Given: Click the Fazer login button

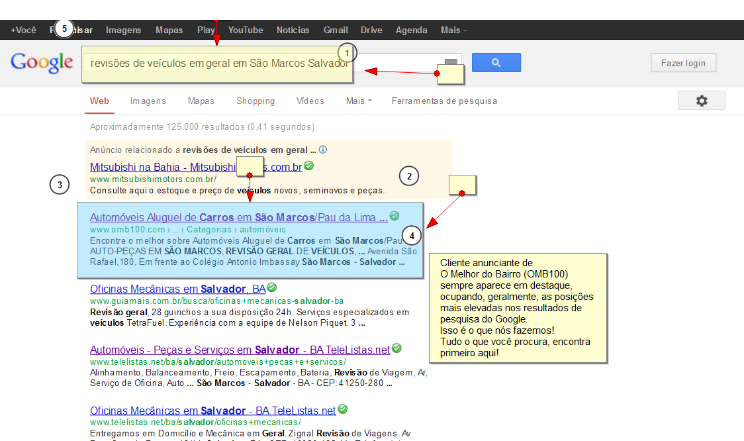Looking at the screenshot, I should [683, 63].
